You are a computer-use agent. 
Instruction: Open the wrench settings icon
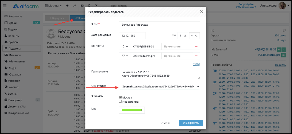(x=75, y=6)
